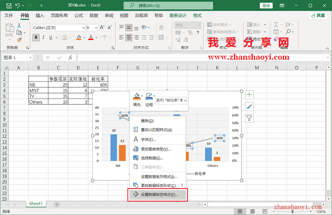This screenshot has width=332, height=215.
Task: Open the number format dropdown
Action: (x=199, y=25)
